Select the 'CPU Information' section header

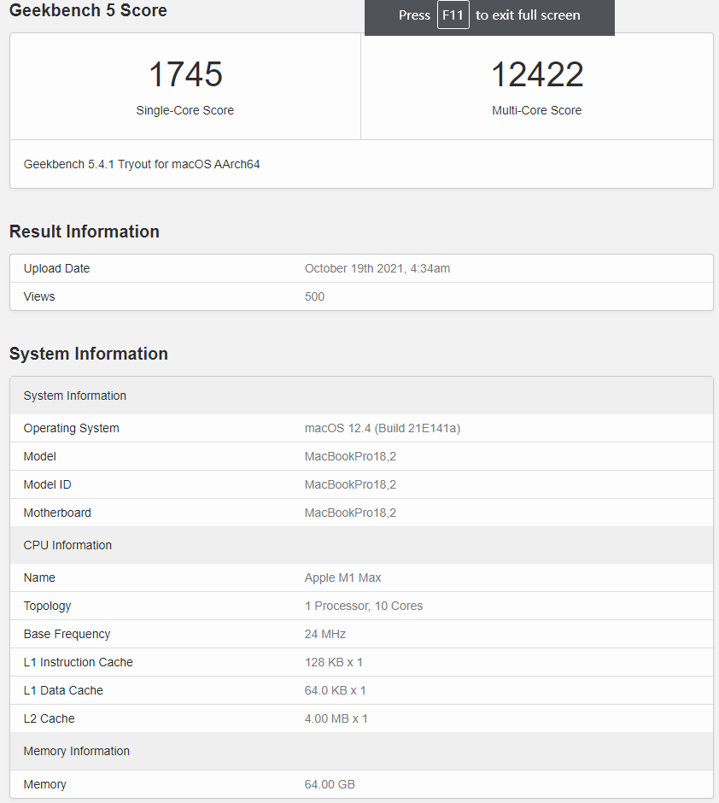(x=67, y=545)
